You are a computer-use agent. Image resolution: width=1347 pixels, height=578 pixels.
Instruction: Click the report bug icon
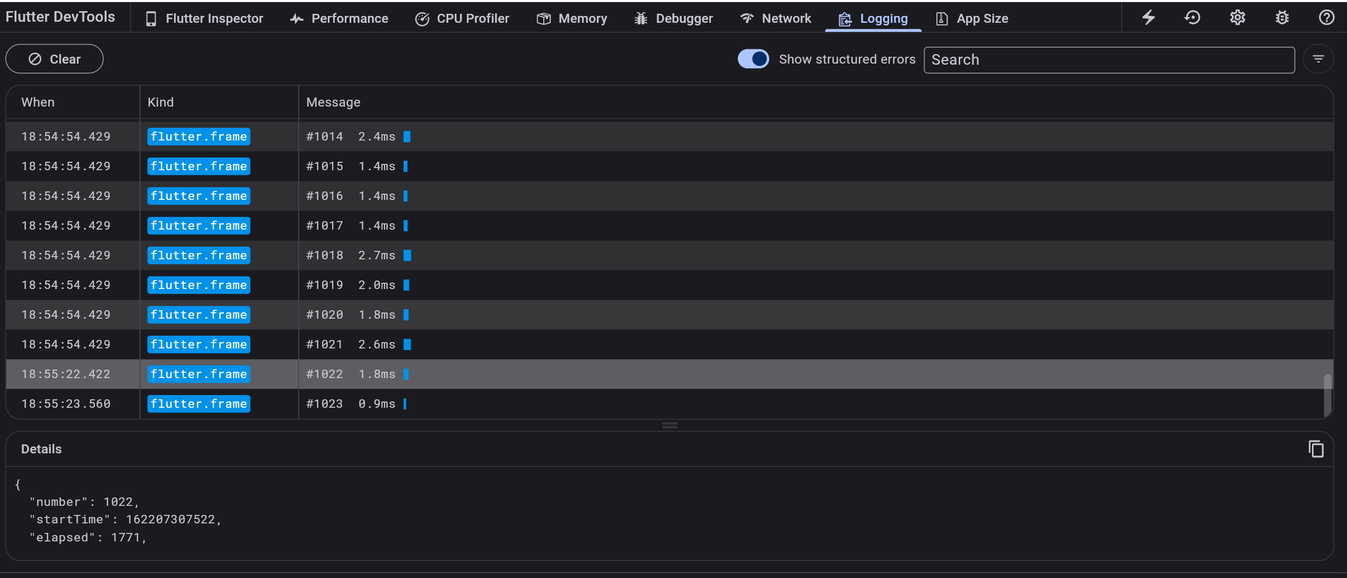pos(1282,17)
